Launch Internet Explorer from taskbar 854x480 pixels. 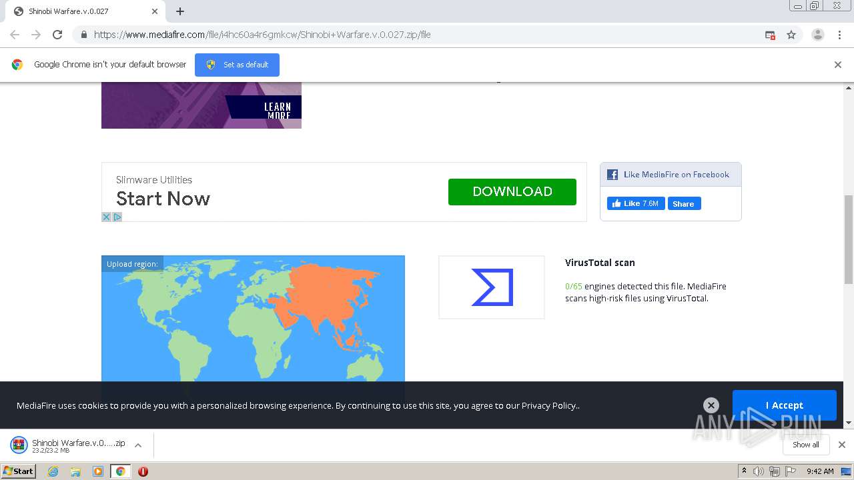click(53, 471)
